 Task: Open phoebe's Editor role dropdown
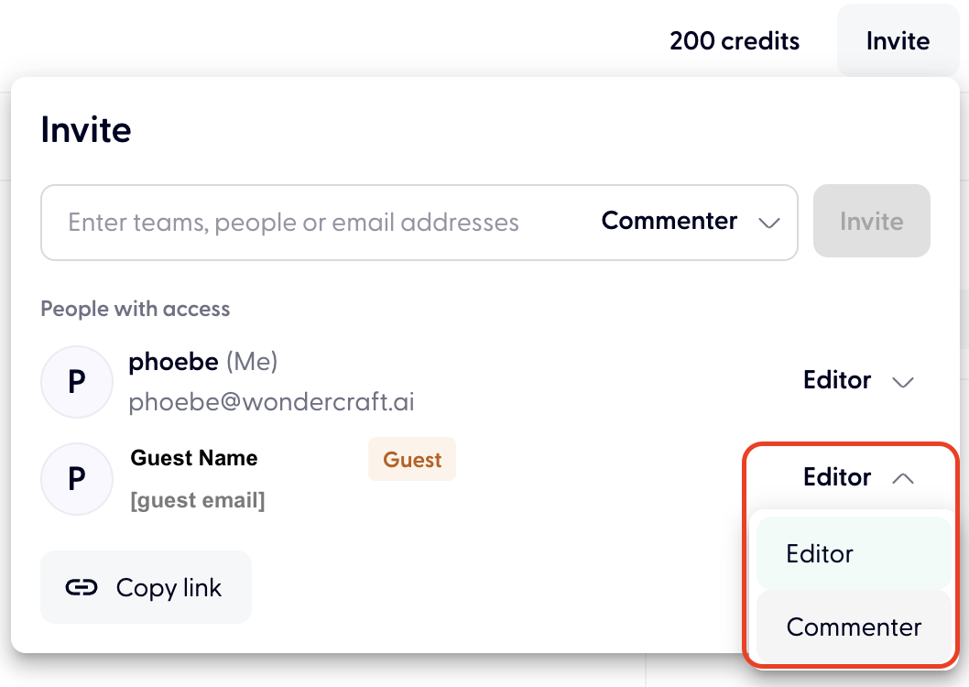[837, 381]
